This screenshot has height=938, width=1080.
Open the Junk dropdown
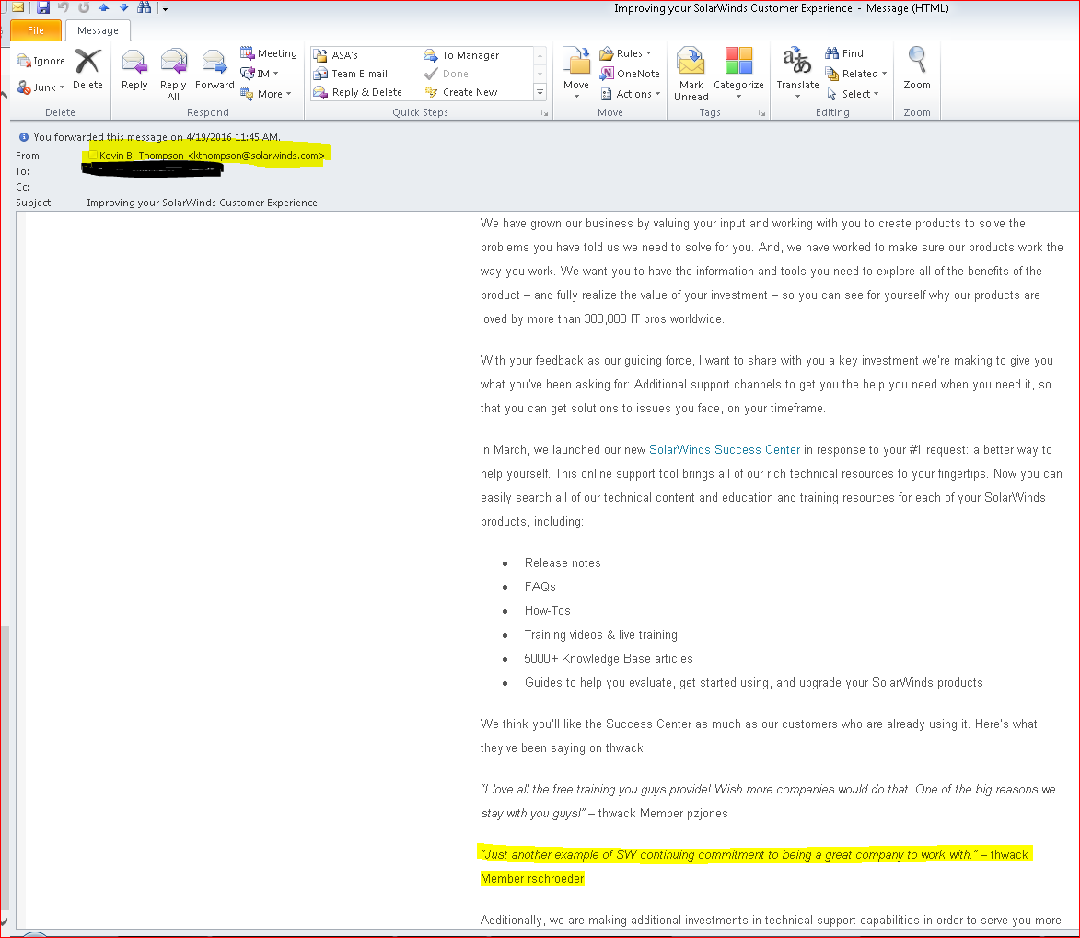[41, 87]
